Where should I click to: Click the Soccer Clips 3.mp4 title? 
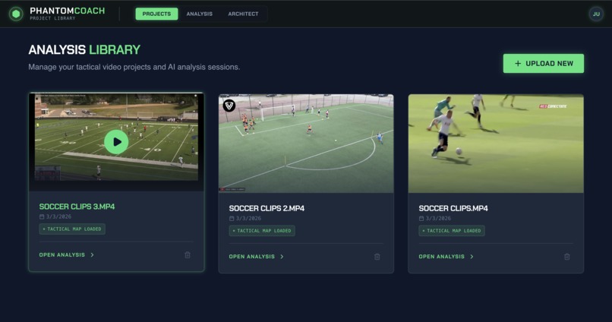click(x=77, y=207)
